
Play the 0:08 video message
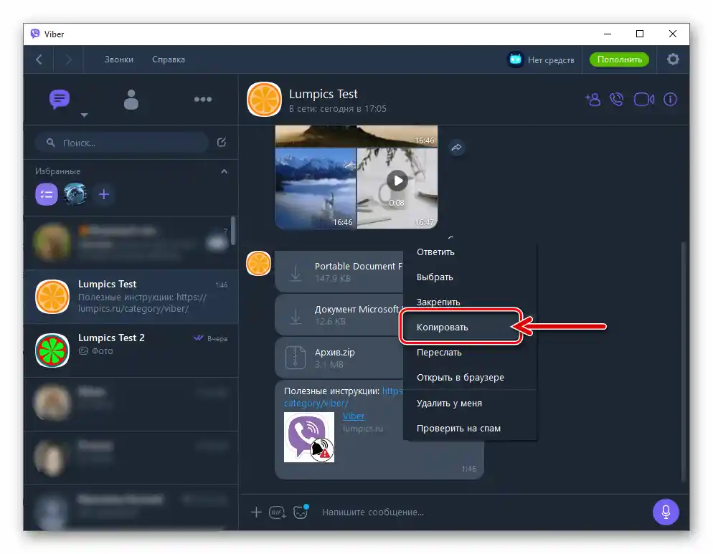click(x=397, y=181)
